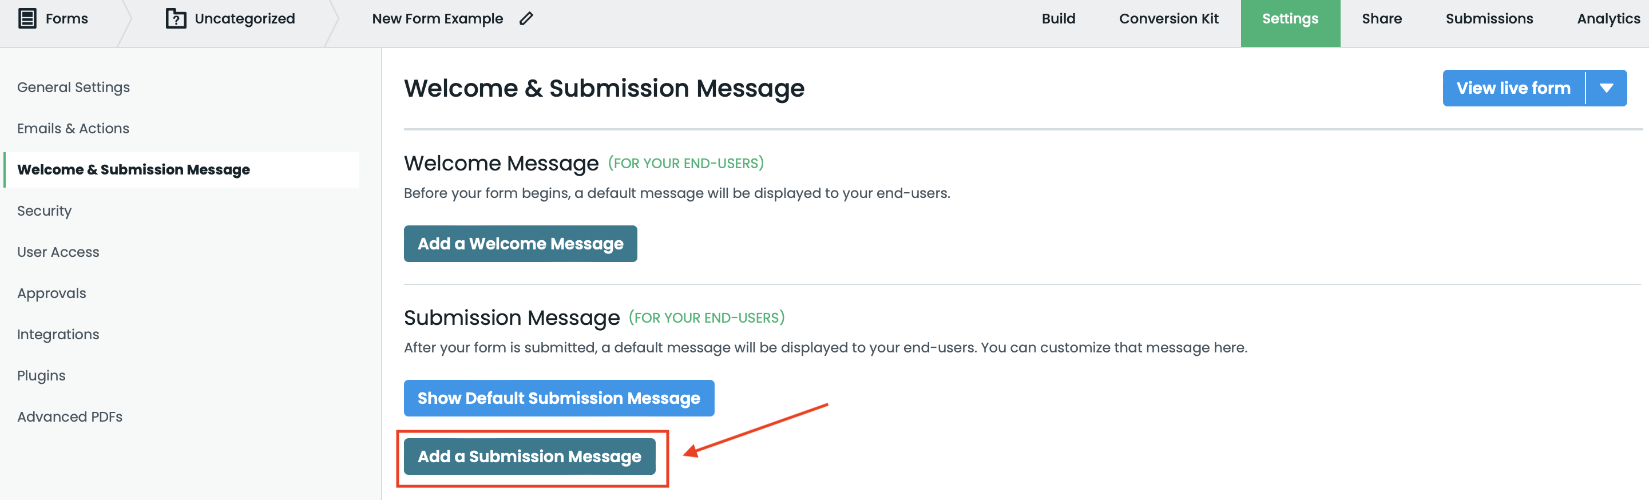Expand the View live form dropdown arrow
The height and width of the screenshot is (500, 1649).
1606,88
